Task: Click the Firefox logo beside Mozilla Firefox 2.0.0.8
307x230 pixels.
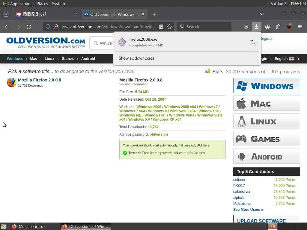Action: [12, 82]
